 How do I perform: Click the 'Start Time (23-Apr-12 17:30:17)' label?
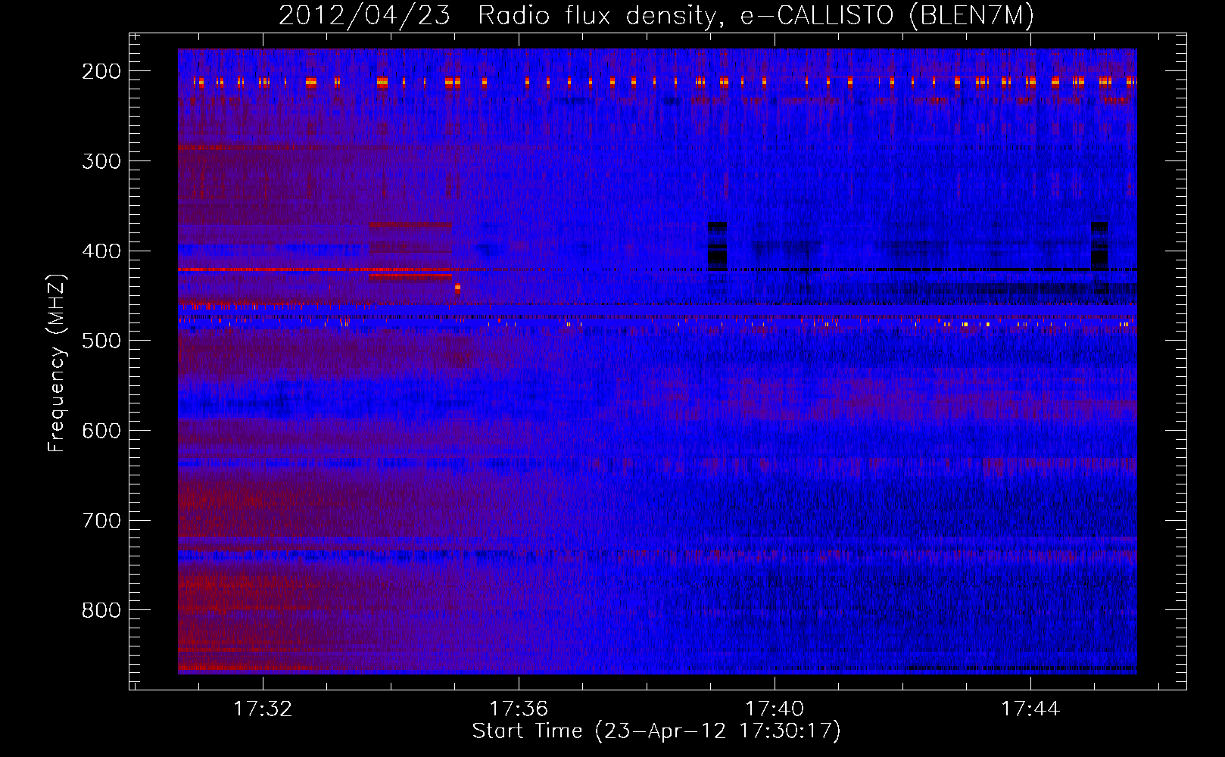pyautogui.click(x=656, y=731)
